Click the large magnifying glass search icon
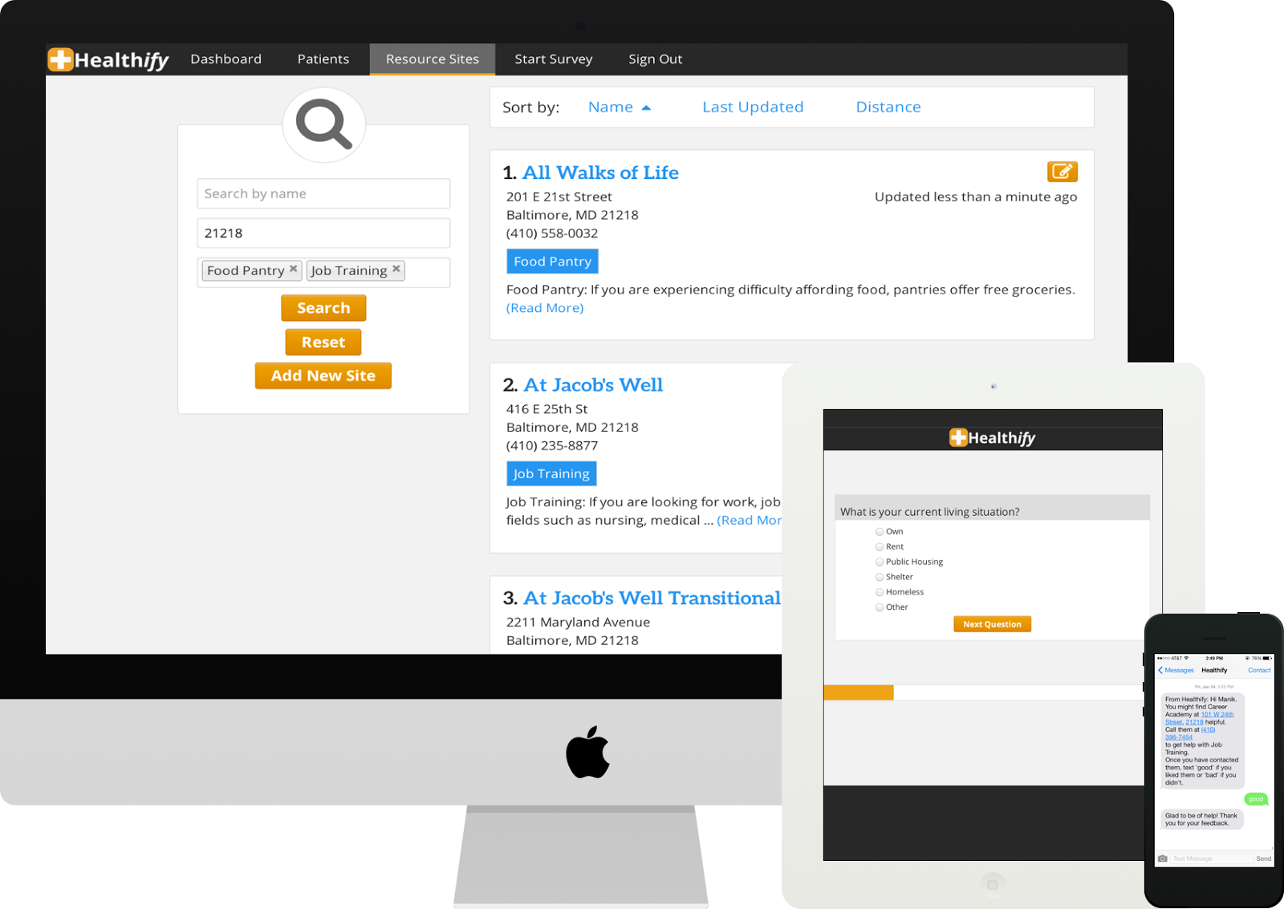Viewport: 1284px width, 909px height. 323,124
